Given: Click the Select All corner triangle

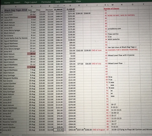Looking at the screenshot, I should click(2, 7).
